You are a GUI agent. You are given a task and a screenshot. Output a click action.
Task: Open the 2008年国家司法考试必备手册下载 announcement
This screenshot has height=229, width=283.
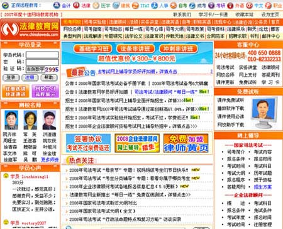pyautogui.click(x=112, y=84)
